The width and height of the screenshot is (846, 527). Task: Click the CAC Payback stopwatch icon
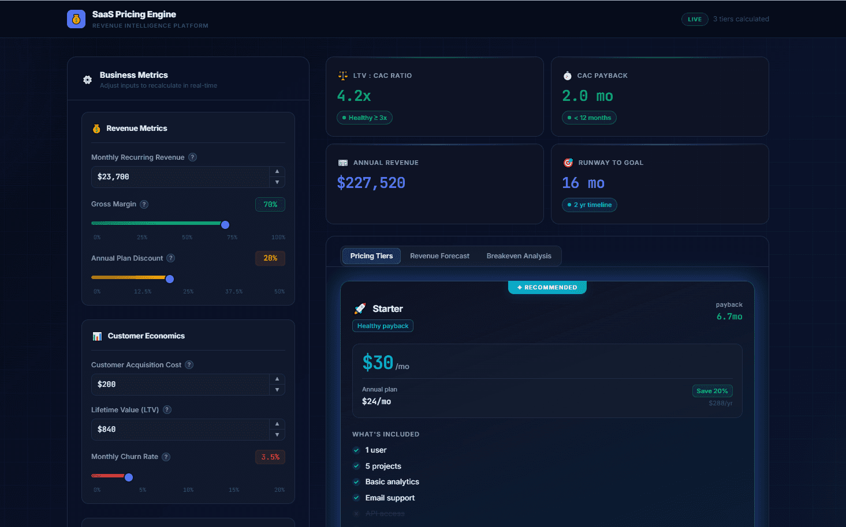(x=567, y=76)
